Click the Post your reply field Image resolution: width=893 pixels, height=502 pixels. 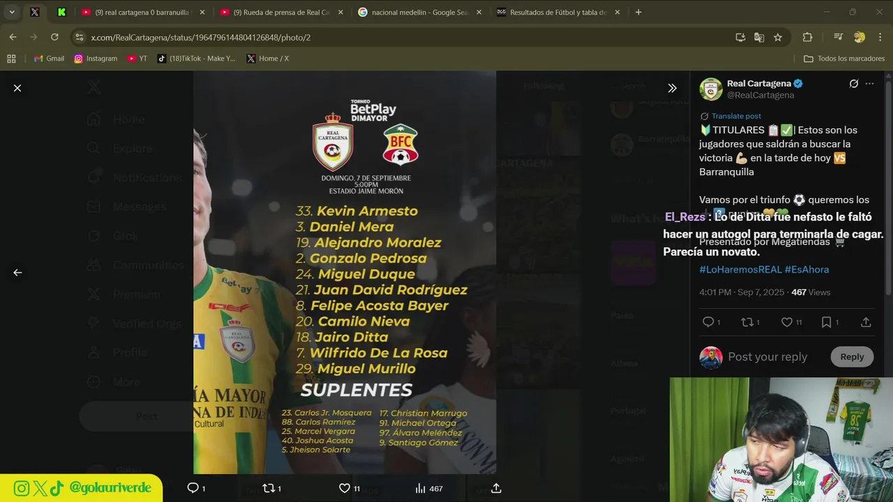[767, 356]
